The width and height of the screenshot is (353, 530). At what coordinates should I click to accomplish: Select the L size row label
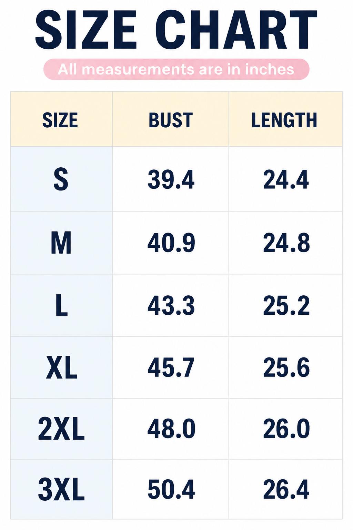(62, 306)
